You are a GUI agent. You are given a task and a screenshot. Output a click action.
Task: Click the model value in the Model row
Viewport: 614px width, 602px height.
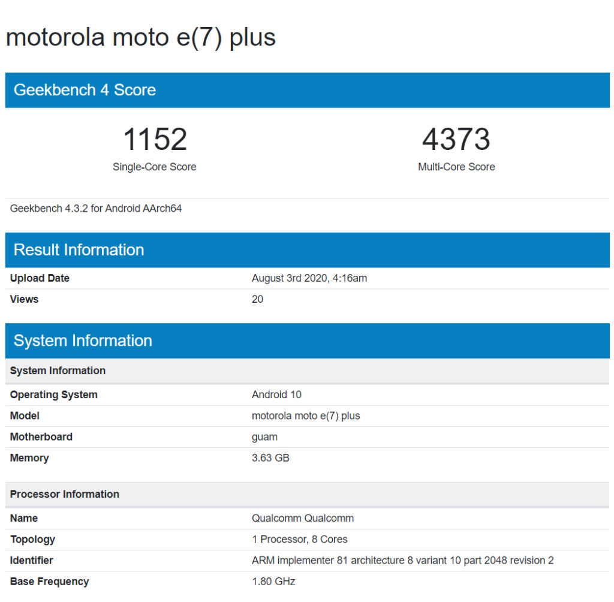[x=305, y=416]
